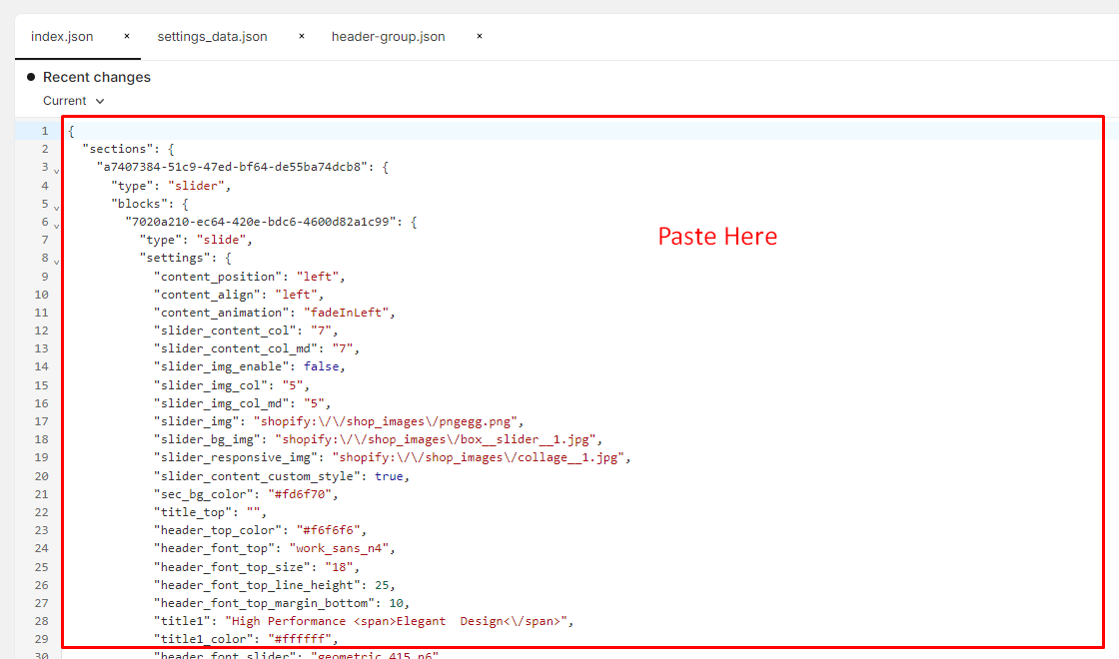Fold the block starting at line 6
Viewport: 1119px width, 659px height.
click(56, 225)
